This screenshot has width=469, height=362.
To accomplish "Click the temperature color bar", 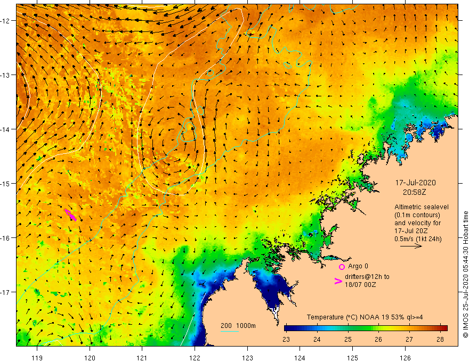I will click(x=366, y=328).
